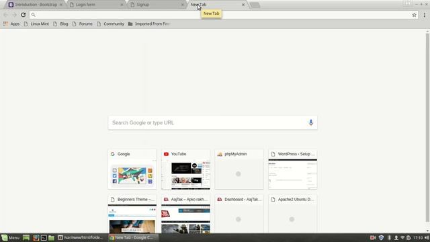Close the New Tab tab
The image size is (430, 242).
(243, 5)
